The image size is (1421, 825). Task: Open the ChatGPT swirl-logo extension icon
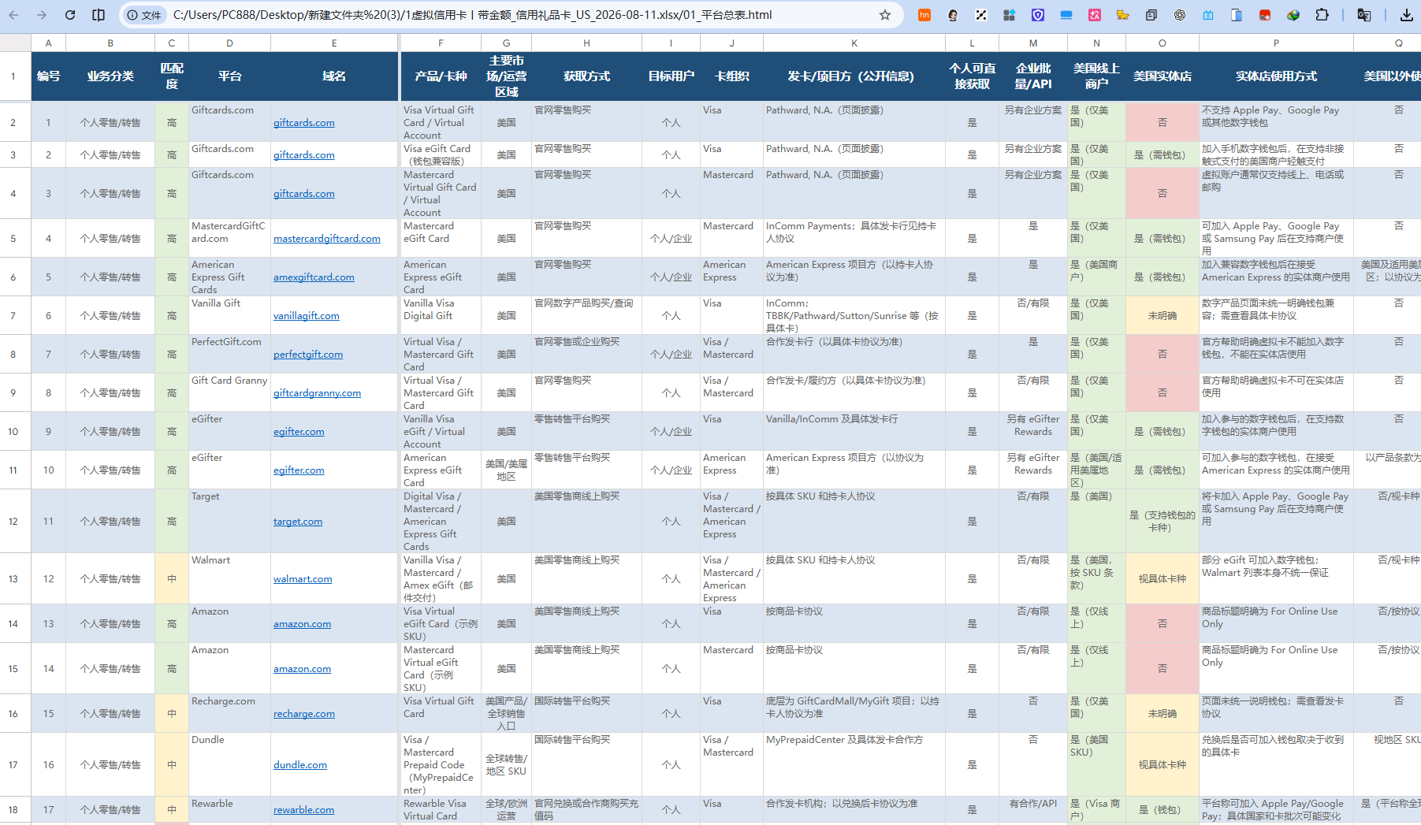pos(1180,15)
